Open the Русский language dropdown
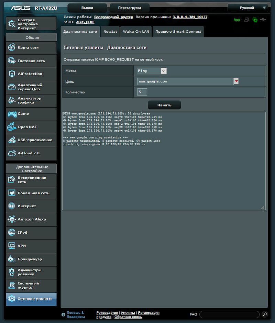 coord(248,8)
